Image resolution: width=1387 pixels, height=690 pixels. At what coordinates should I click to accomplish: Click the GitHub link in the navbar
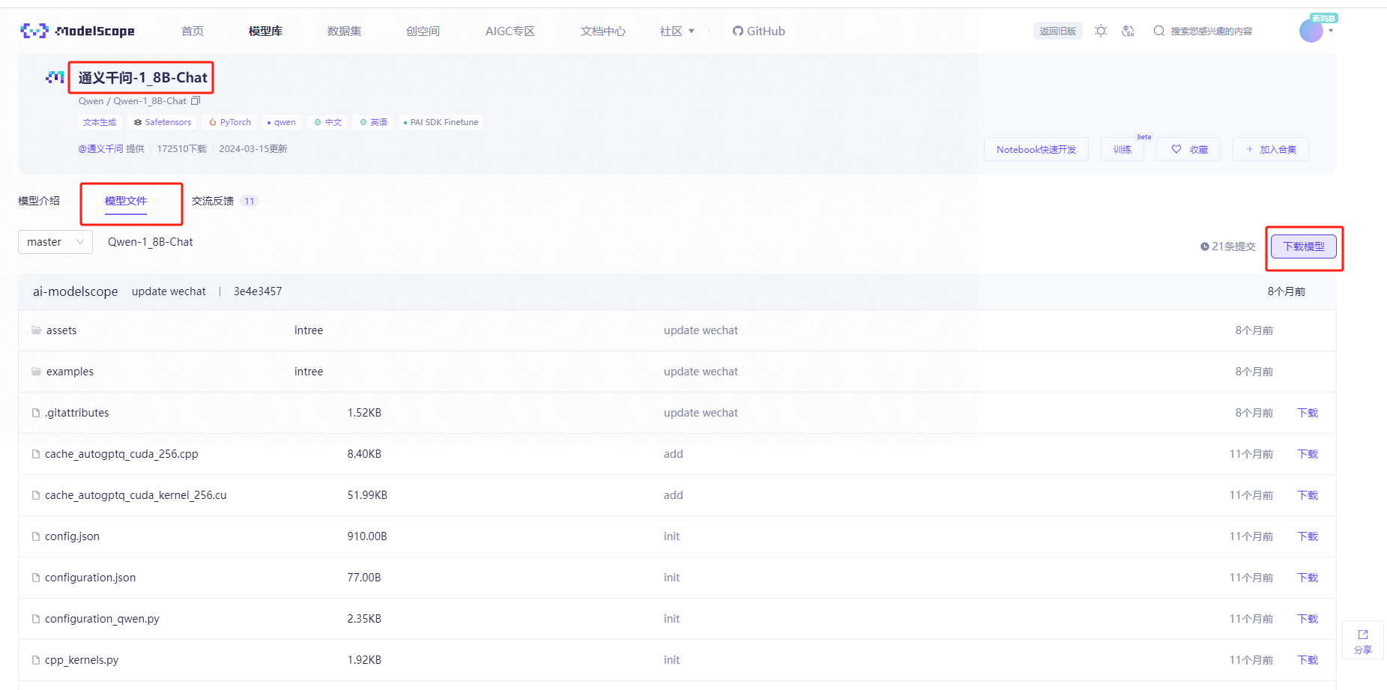[758, 31]
